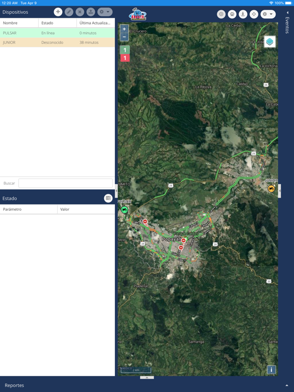The width and height of the screenshot is (294, 392).
Task: Click the battery indicator in status bar
Action: pos(288,3)
